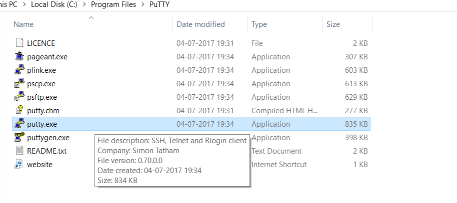Sort by the Name column header
Viewport: 457px width, 203px height.
point(23,24)
